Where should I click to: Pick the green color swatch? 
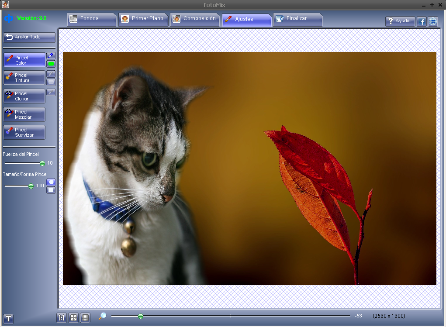click(51, 64)
